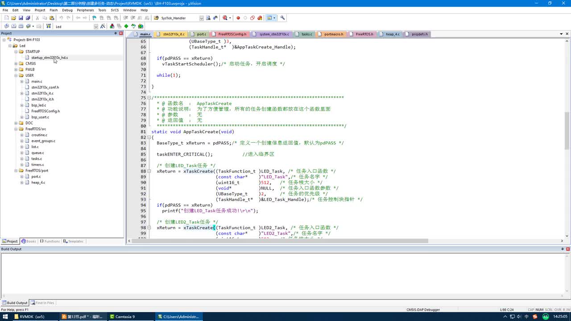Open the Debug menu

[x=67, y=10]
